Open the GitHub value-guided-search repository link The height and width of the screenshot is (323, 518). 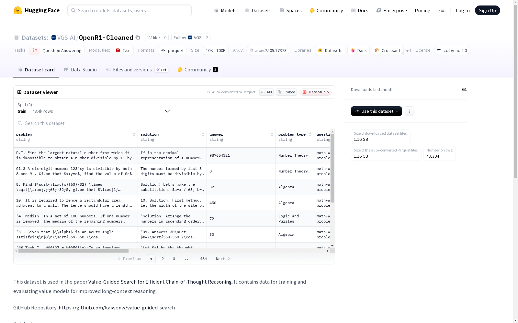117,307
